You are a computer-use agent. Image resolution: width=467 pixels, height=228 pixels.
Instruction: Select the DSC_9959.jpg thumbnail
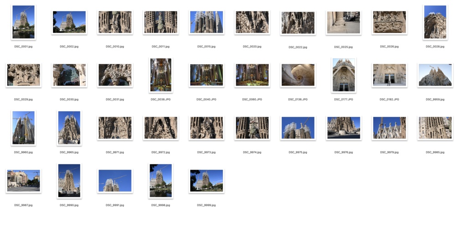[435, 75]
